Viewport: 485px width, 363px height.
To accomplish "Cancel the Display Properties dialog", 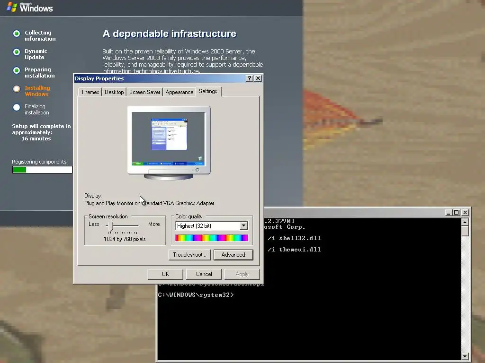I will click(204, 274).
